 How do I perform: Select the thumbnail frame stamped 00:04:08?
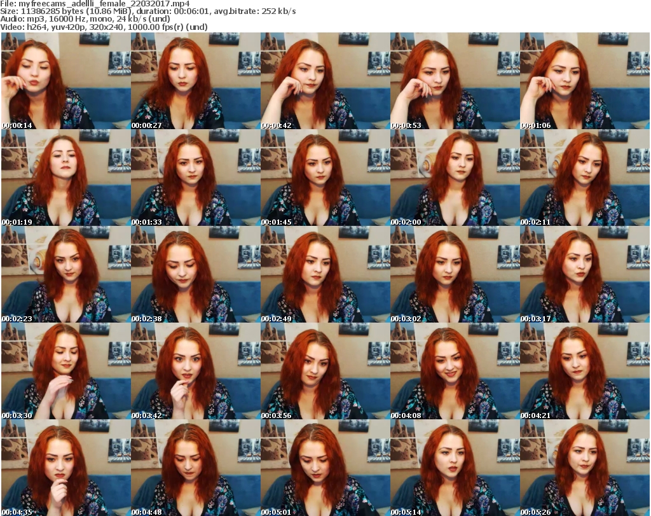(x=455, y=372)
